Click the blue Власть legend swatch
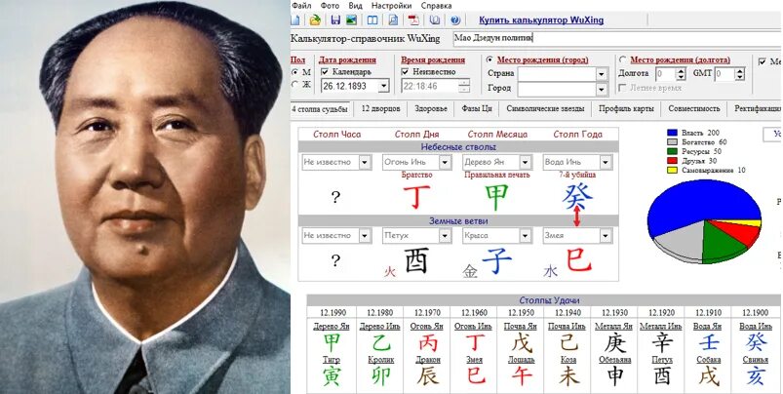 click(x=672, y=133)
